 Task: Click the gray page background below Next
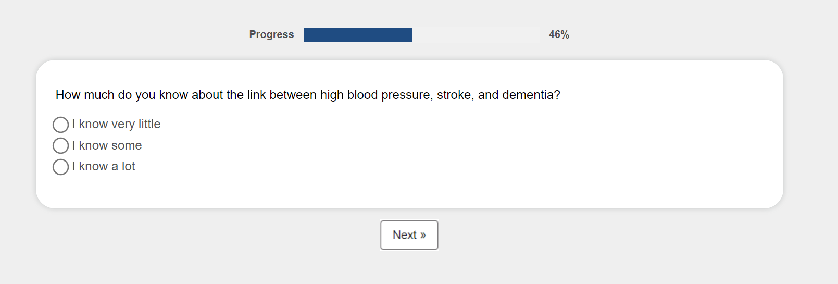(x=409, y=268)
